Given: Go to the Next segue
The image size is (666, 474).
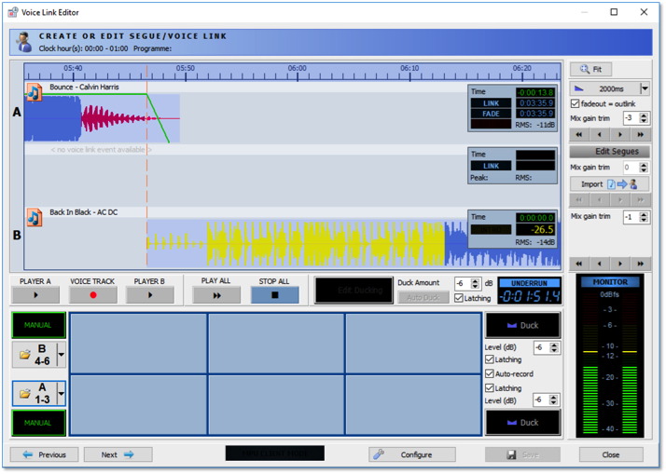Looking at the screenshot, I should 118,454.
